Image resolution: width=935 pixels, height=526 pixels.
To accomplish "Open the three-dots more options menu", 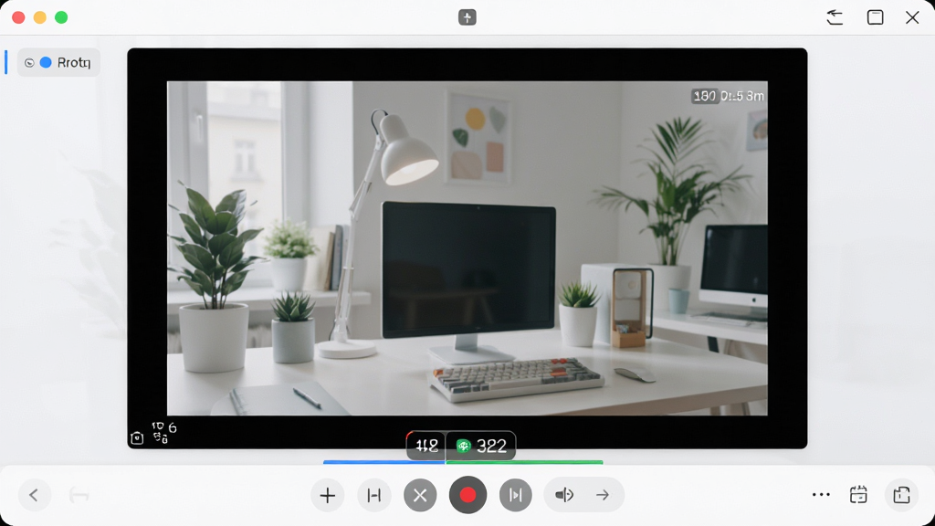I will pyautogui.click(x=821, y=494).
